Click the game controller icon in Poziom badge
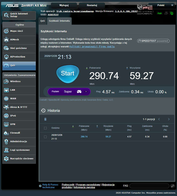The width and height of the screenshot is (177, 196). pyautogui.click(x=79, y=92)
